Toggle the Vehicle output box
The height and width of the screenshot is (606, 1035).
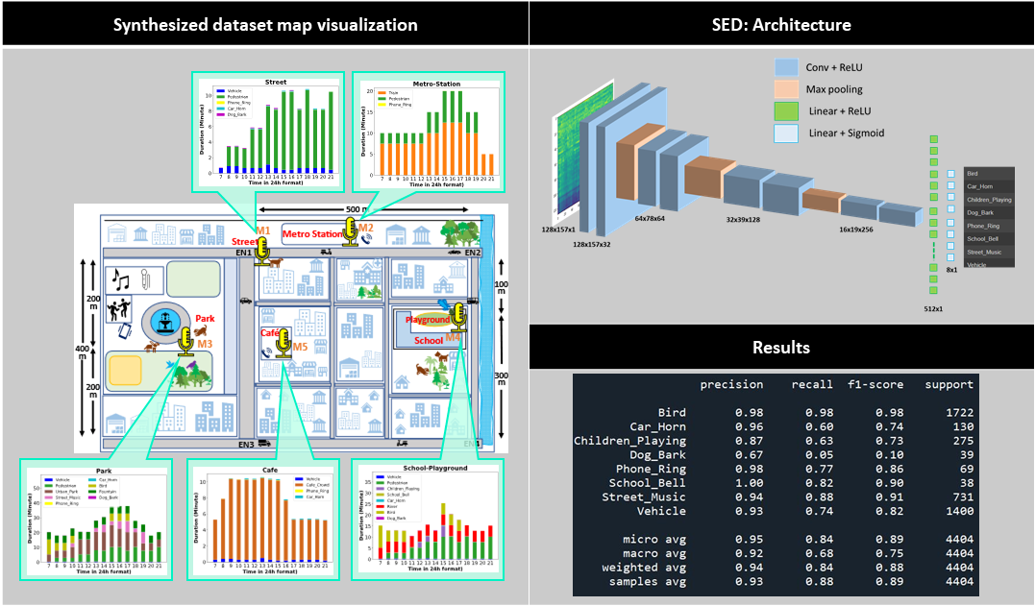pyautogui.click(x=950, y=256)
